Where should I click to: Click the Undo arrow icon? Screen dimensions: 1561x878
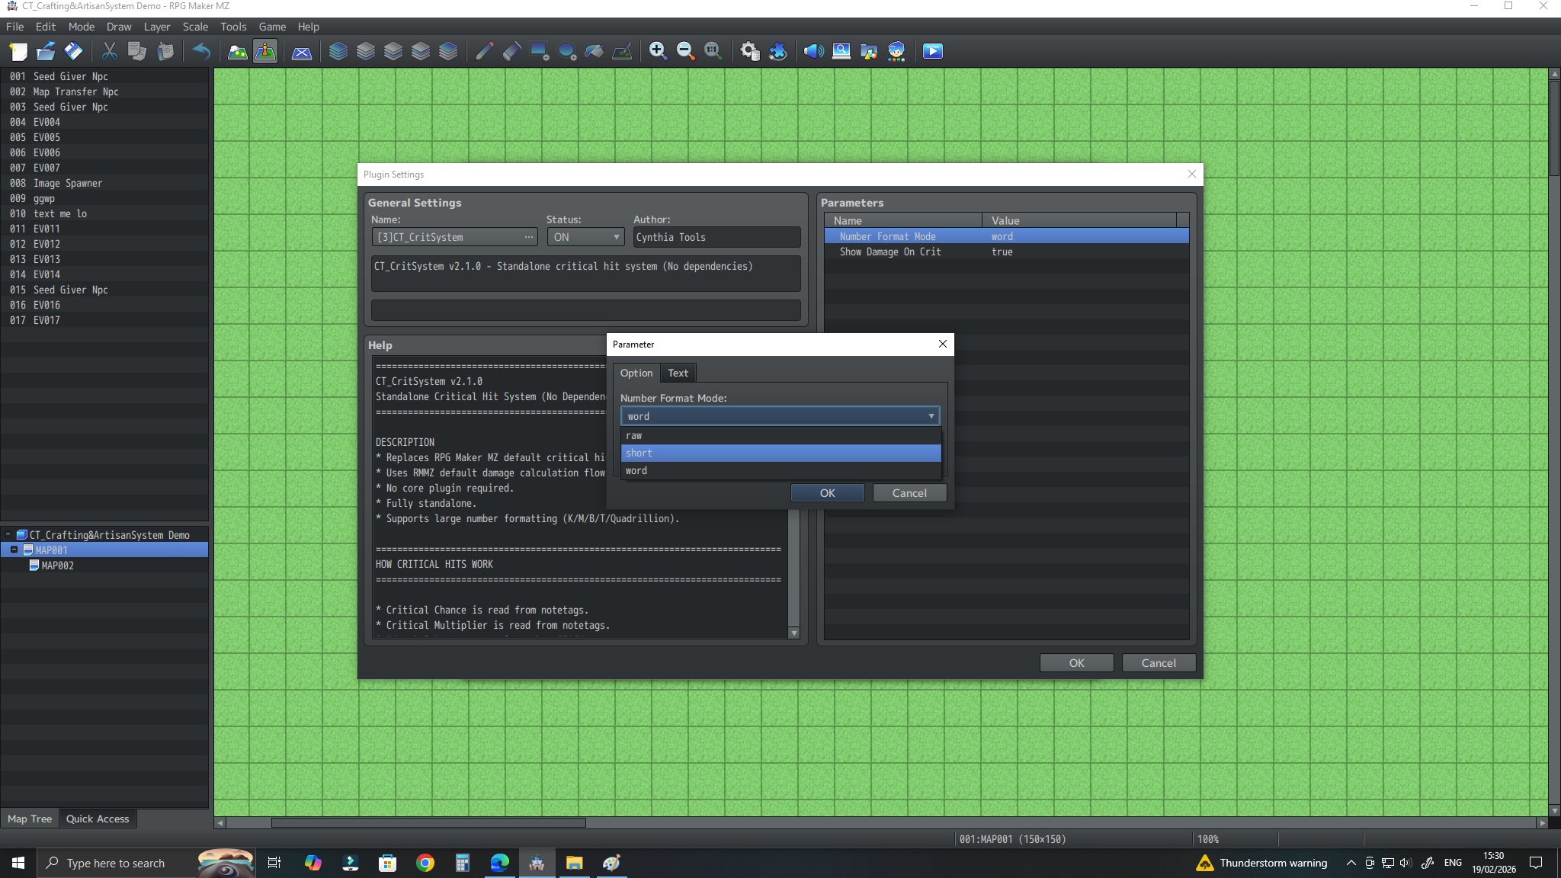pos(201,51)
